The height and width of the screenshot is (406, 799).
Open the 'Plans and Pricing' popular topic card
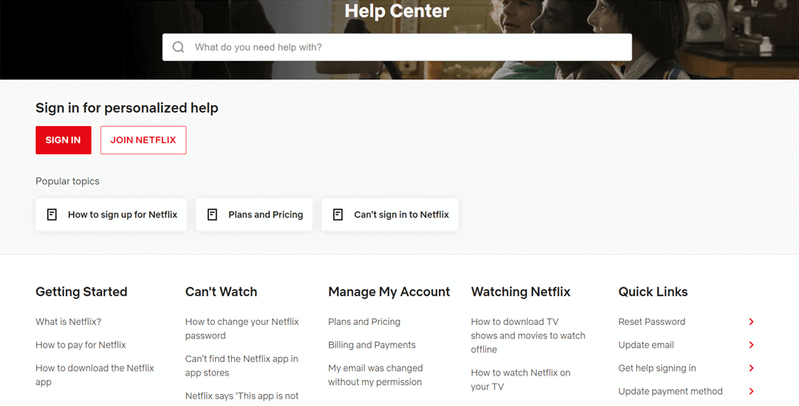point(254,214)
